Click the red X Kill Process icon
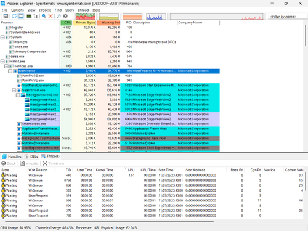The height and width of the screenshot is (231, 308). click(51, 16)
